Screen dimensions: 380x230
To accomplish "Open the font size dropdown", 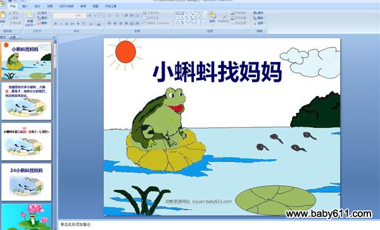I will click(81, 15).
